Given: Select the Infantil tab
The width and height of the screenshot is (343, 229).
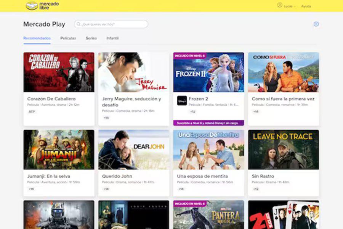Looking at the screenshot, I should point(112,38).
